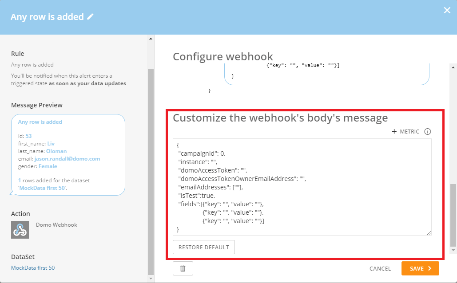Click the Any row is added preview title
This screenshot has width=457, height=283.
point(40,122)
